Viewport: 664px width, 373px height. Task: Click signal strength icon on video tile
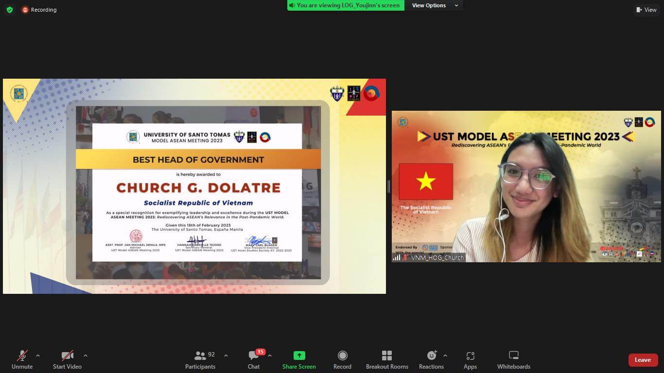(x=397, y=257)
